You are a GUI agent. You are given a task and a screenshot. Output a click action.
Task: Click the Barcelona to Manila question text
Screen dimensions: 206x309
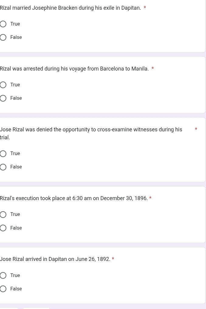coord(74,69)
